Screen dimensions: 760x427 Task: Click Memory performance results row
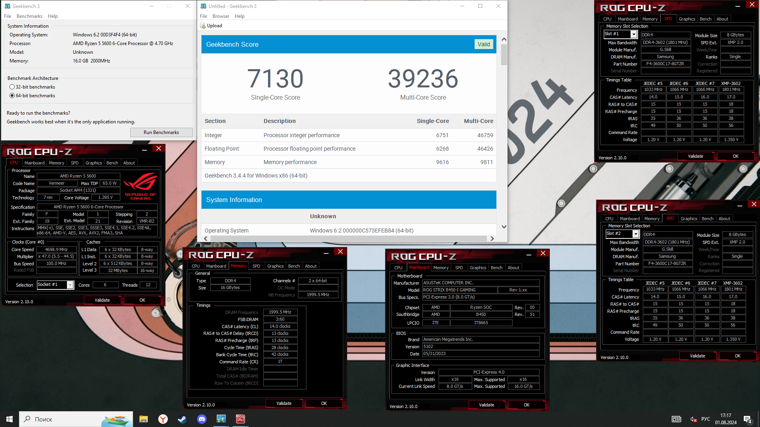pyautogui.click(x=349, y=162)
